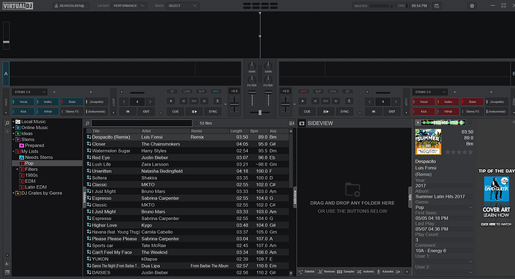Switch Sideview to Automix
Viewport: 515px width, 279px height.
coord(365,272)
